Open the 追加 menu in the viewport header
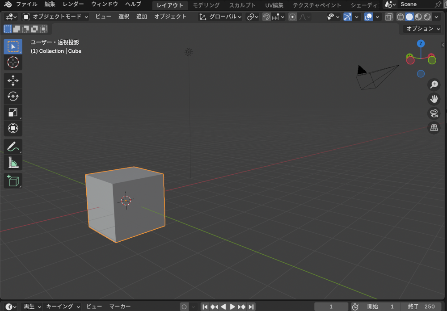This screenshot has width=447, height=311. pos(141,17)
